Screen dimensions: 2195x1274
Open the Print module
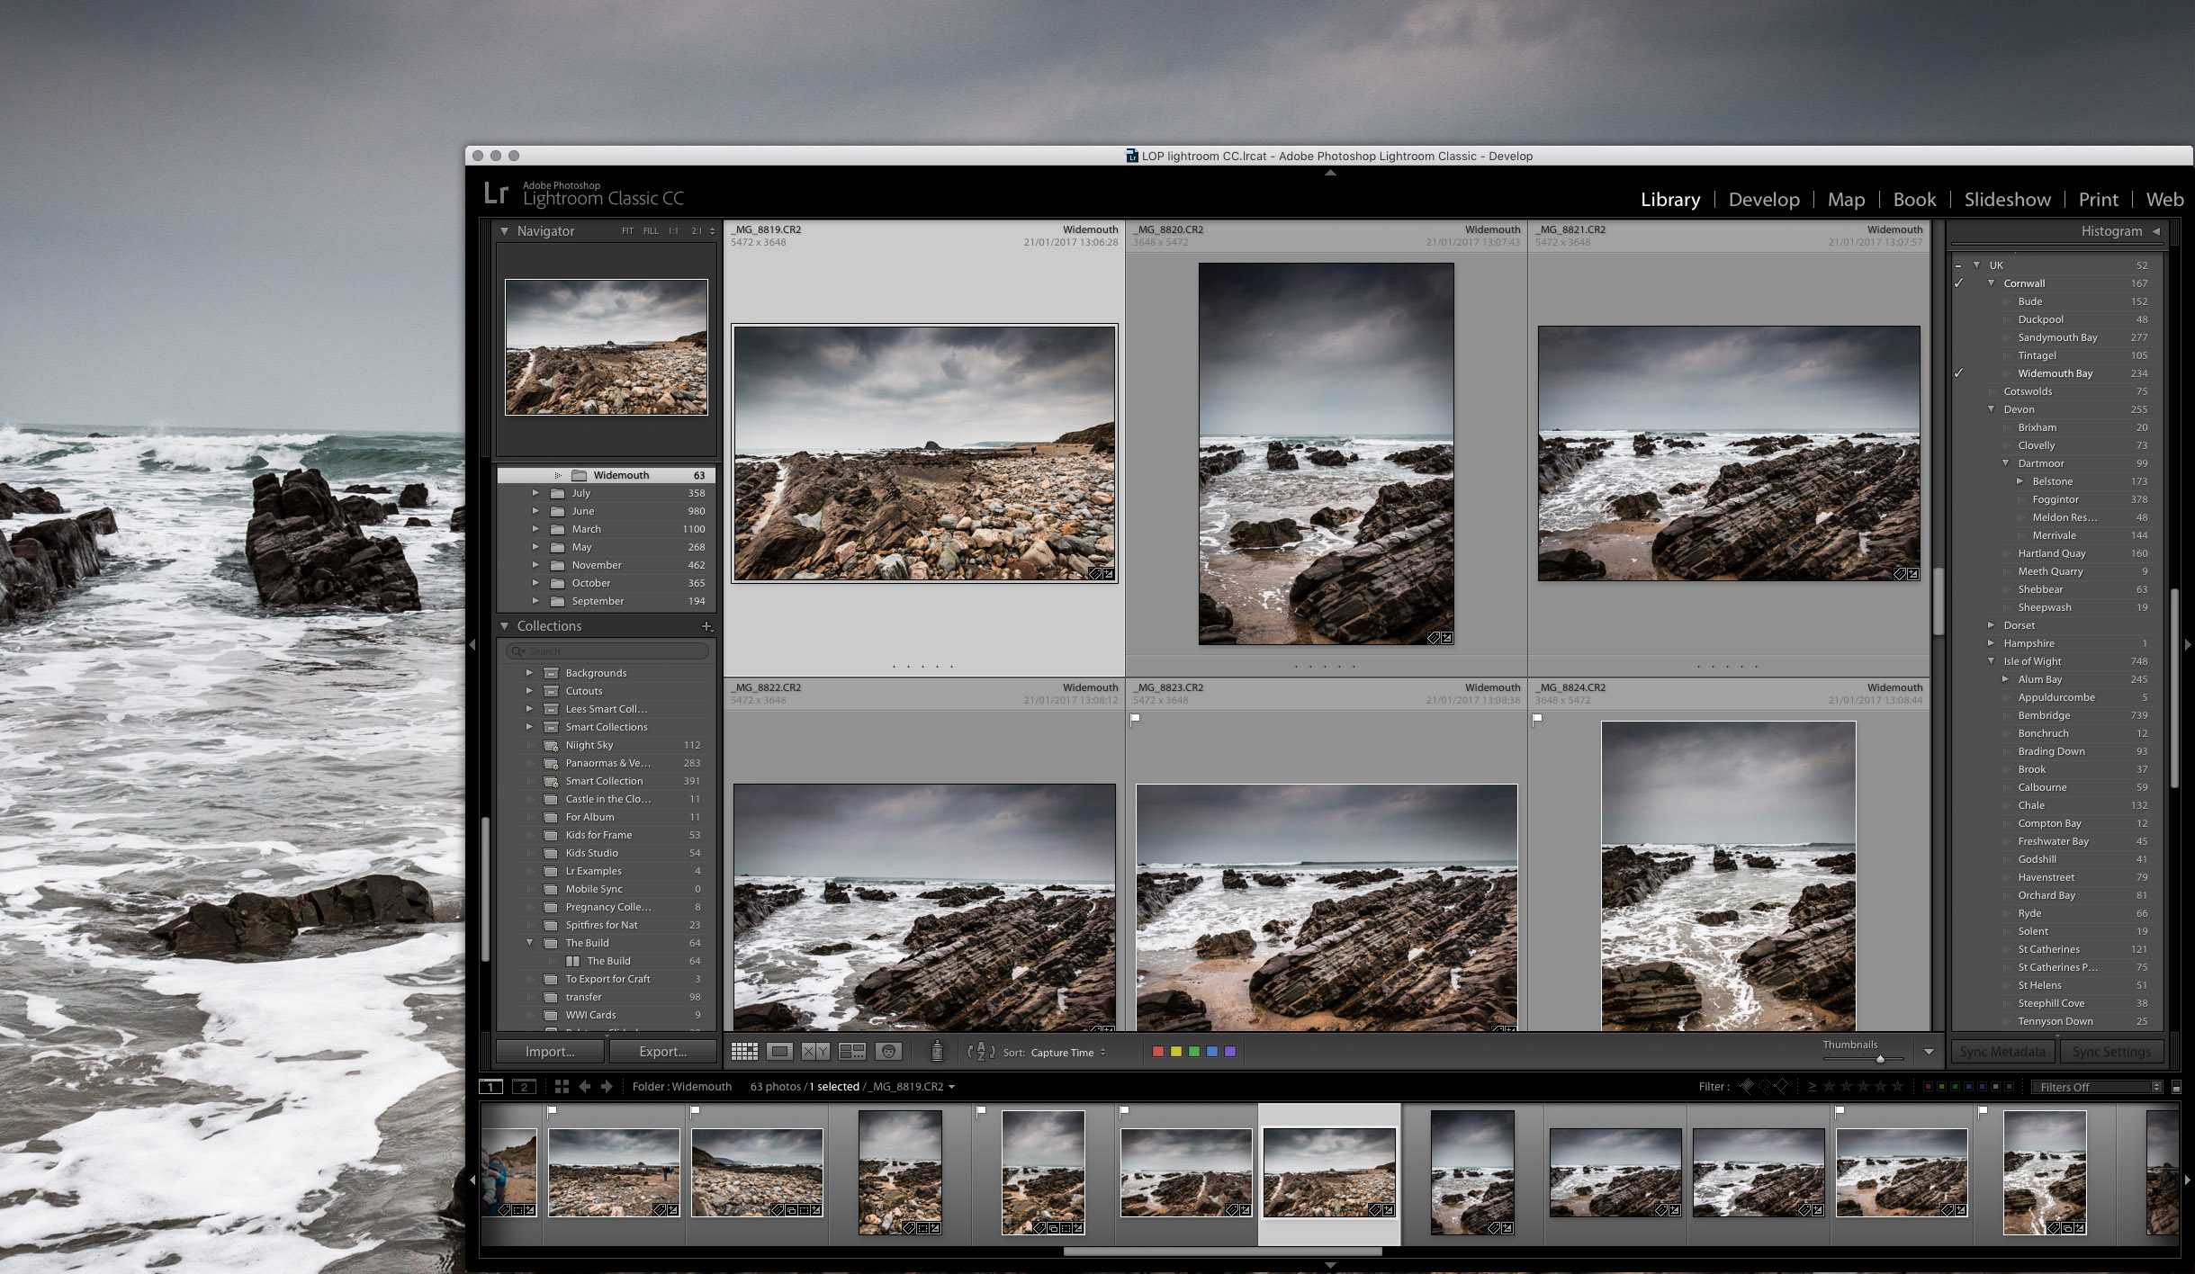pyautogui.click(x=2098, y=200)
